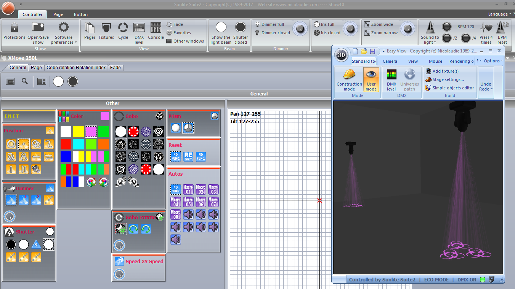
Task: Click the INIT button
Action: [29, 116]
